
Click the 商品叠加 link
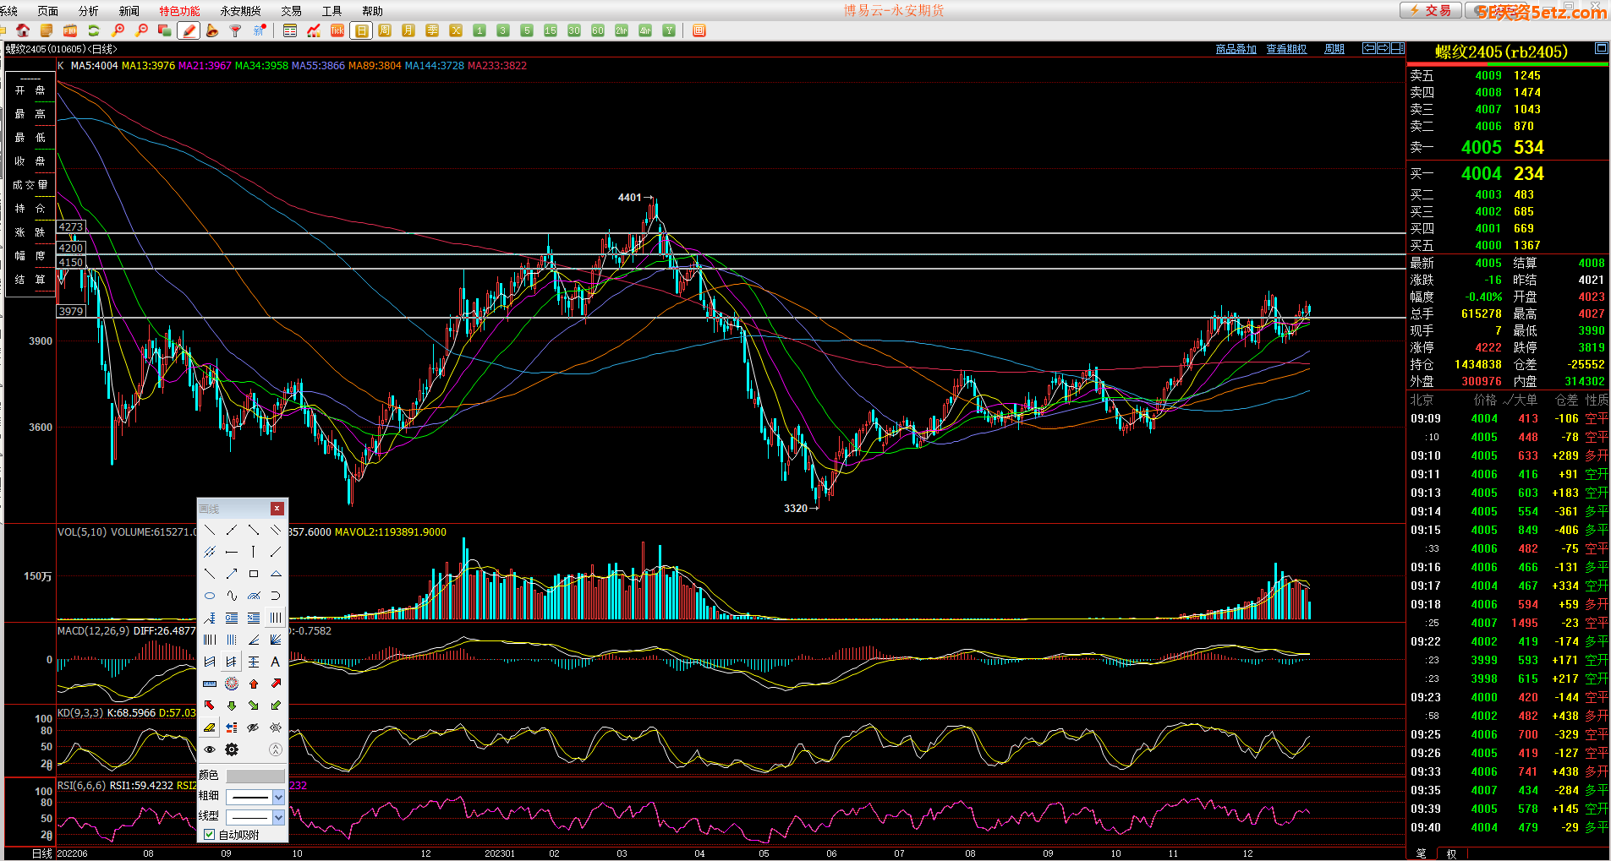1236,49
